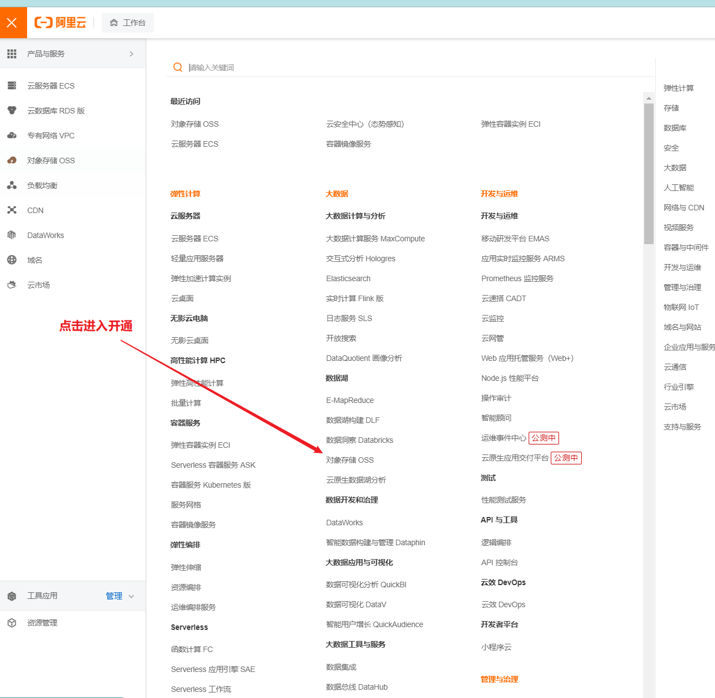This screenshot has width=715, height=698.
Task: Expand the 产品与服务 panel chevron
Action: click(132, 54)
